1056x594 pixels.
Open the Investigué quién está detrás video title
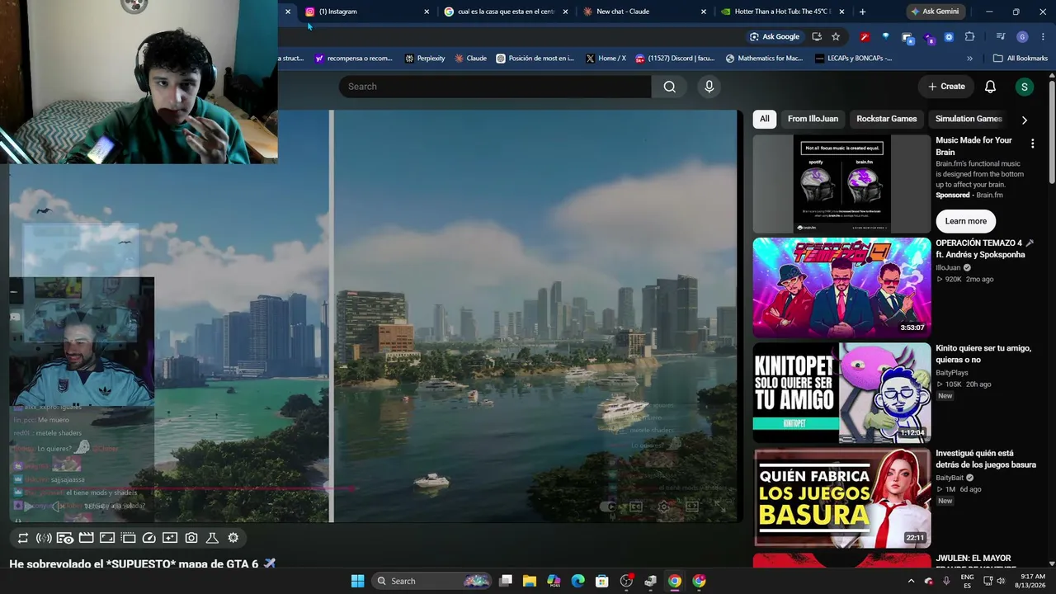[x=986, y=459]
